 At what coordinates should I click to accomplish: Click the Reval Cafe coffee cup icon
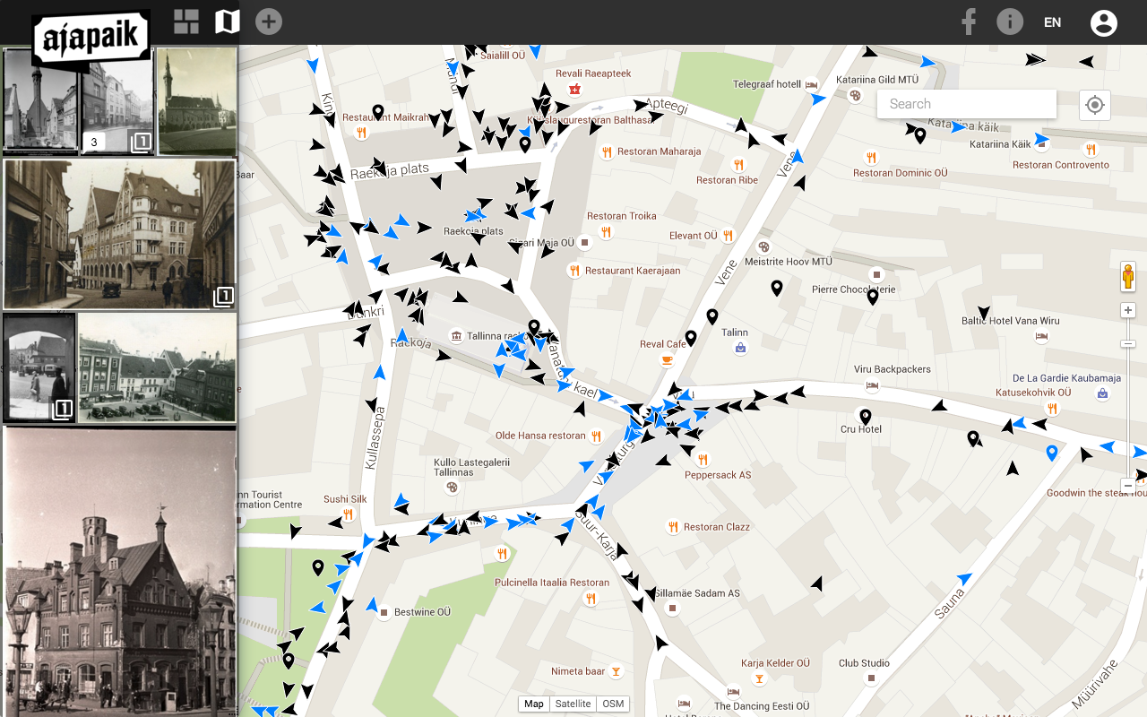pos(666,360)
